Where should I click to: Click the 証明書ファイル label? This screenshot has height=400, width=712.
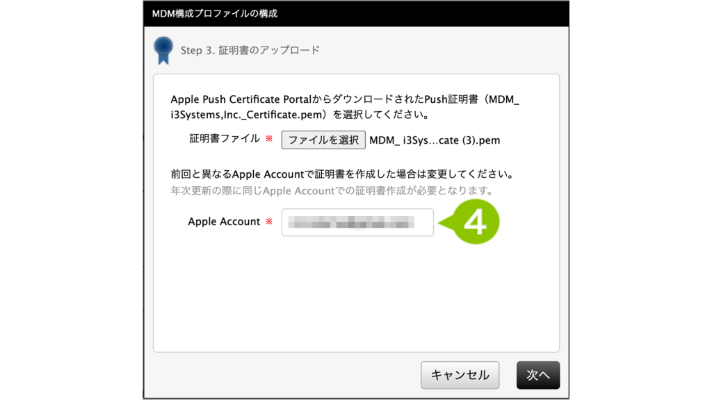225,138
